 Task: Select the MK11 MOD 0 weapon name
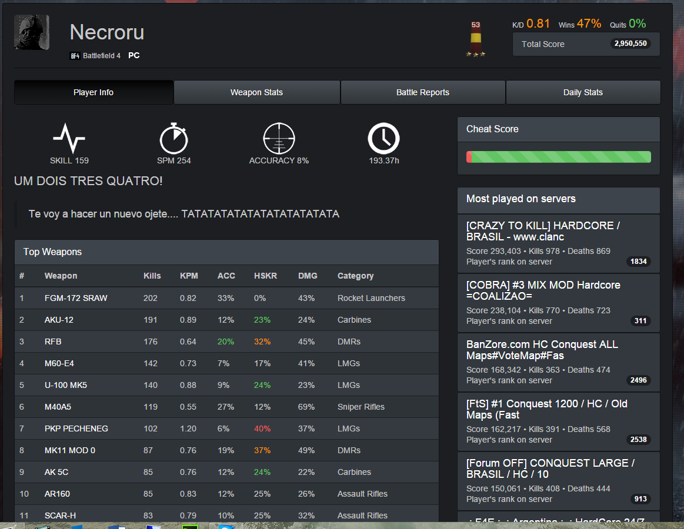point(70,450)
